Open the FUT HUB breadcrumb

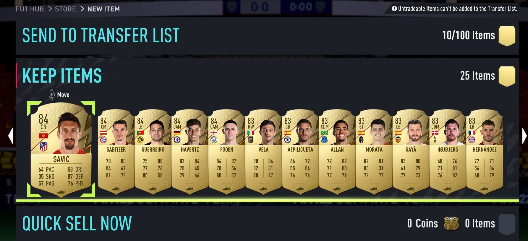(x=30, y=9)
